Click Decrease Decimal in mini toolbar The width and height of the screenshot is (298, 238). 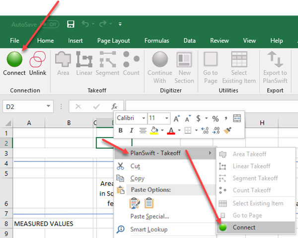216,130
